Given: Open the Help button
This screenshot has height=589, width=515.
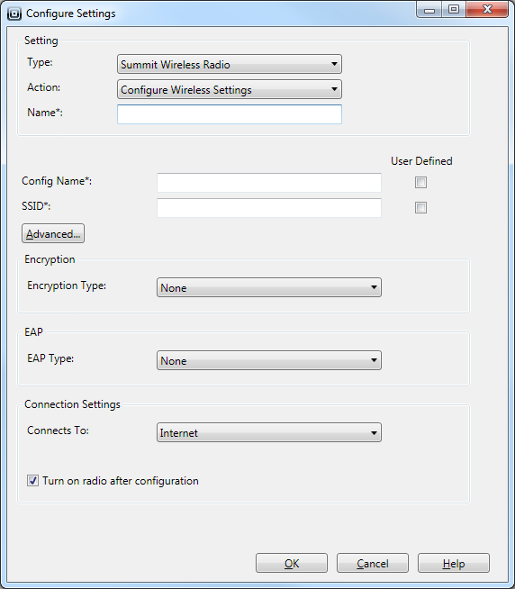Looking at the screenshot, I should 454,563.
